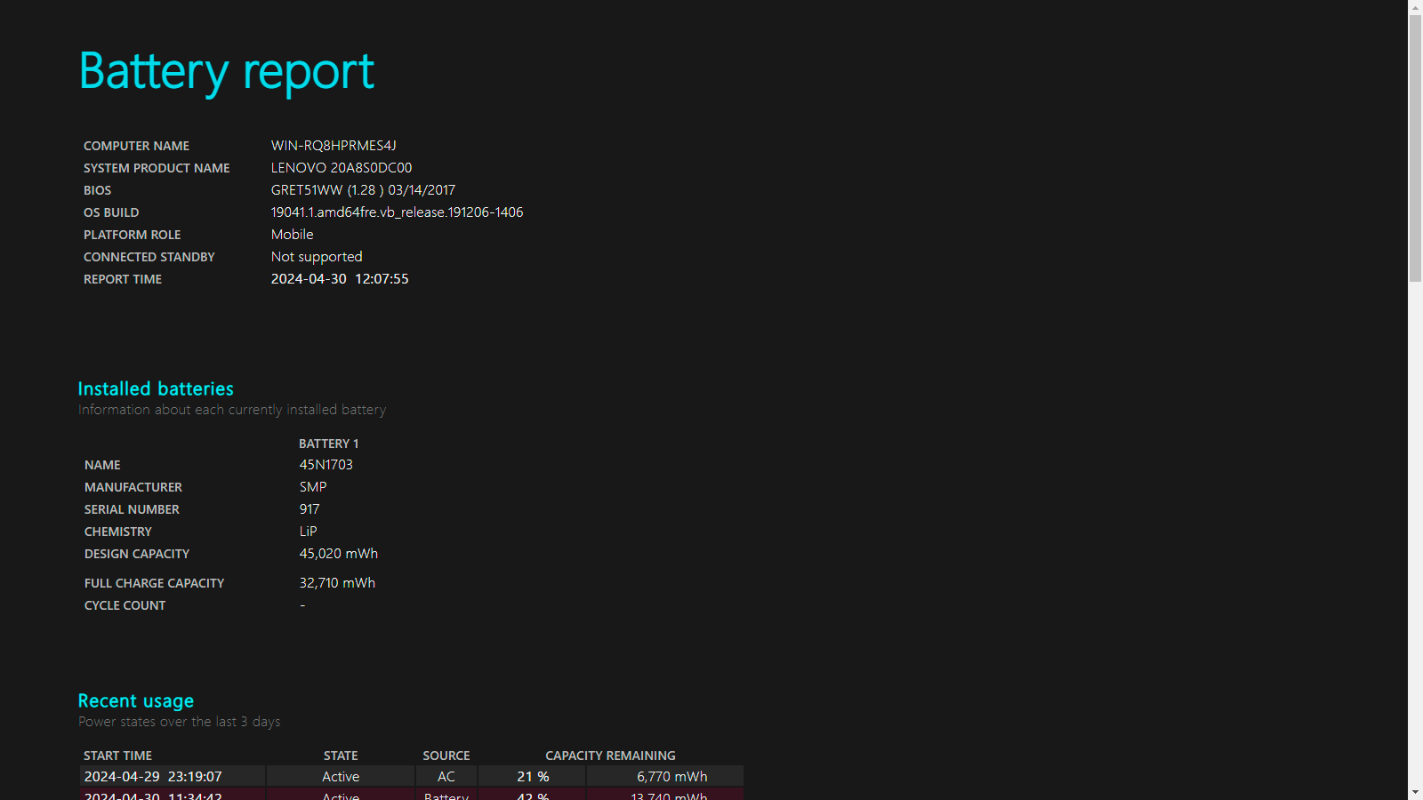The height and width of the screenshot is (800, 1423).
Task: Click system product name LENOVO 20A8S0DC00
Action: [342, 168]
